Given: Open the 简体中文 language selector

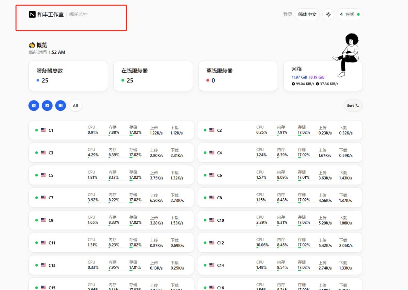Looking at the screenshot, I should click(x=307, y=14).
